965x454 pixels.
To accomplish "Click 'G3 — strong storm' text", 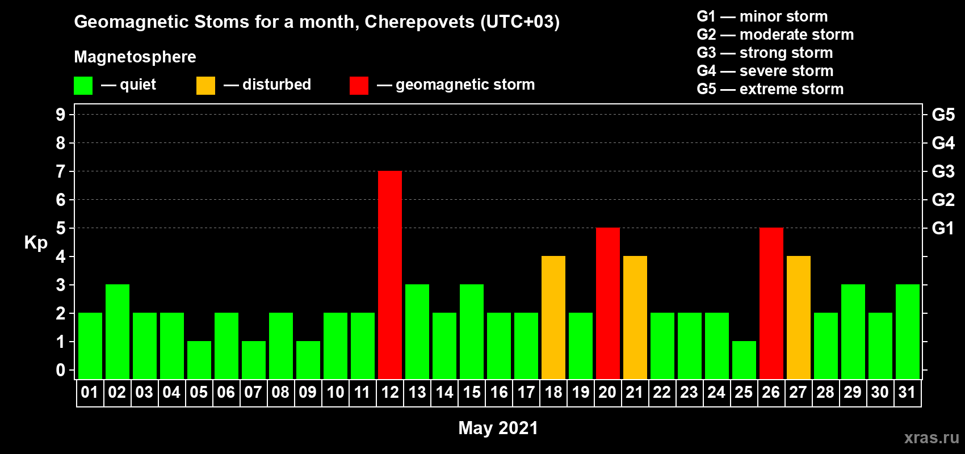I will tap(765, 53).
